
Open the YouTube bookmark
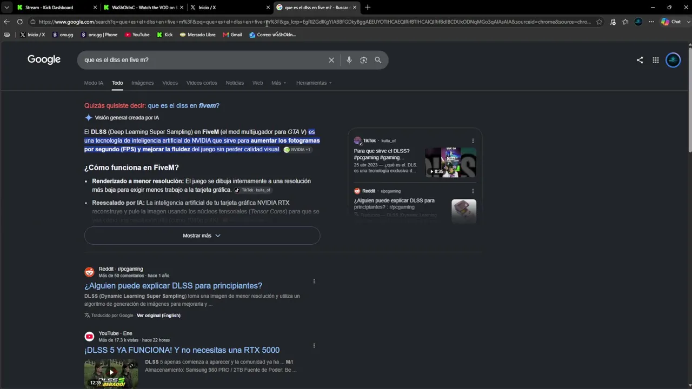point(137,35)
